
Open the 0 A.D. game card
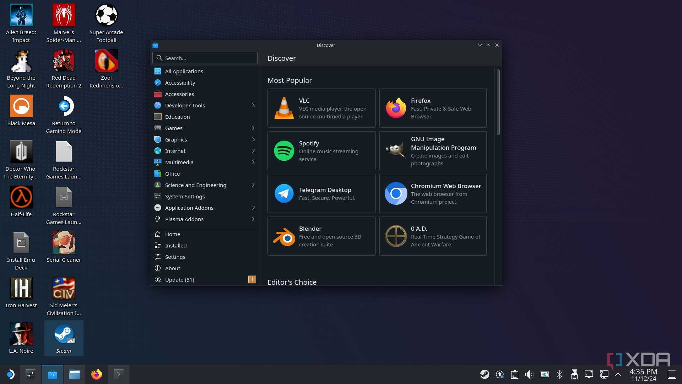pyautogui.click(x=433, y=236)
